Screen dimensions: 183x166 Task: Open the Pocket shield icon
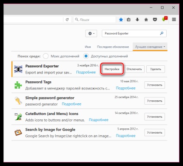coord(155,19)
